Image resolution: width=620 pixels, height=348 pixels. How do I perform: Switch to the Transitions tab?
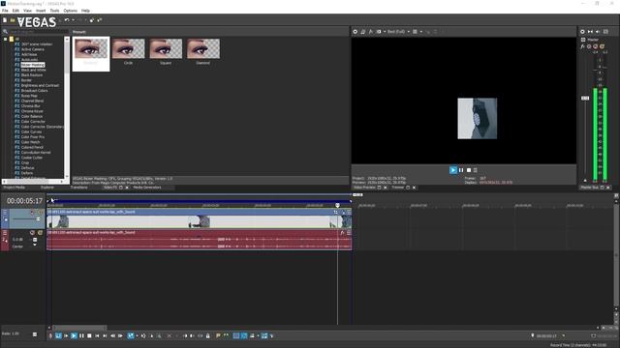pyautogui.click(x=79, y=188)
